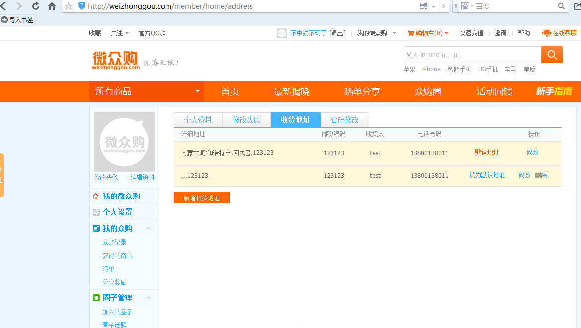Click 设为默认地址 for second address
Viewport: 581px width, 328px height.
pyautogui.click(x=487, y=175)
